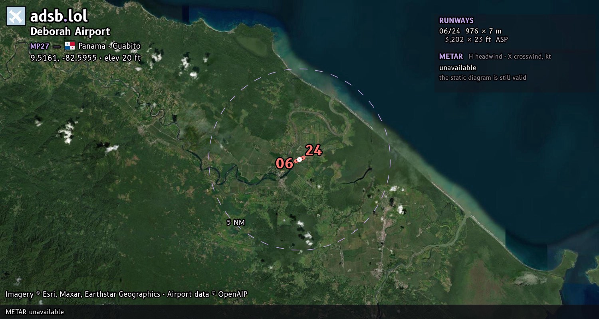This screenshot has width=599, height=319.
Task: Click the "5 NM" range ring label
Action: tap(236, 223)
